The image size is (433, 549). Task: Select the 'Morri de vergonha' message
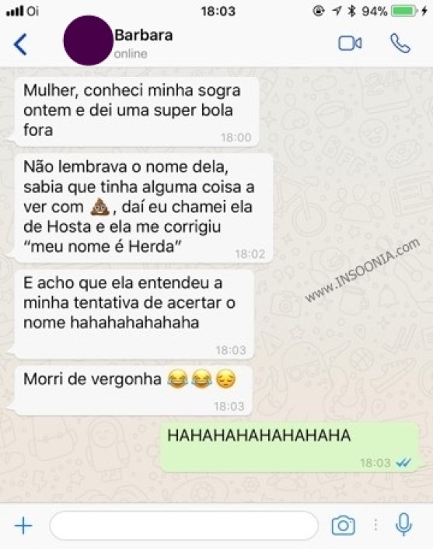coord(134,390)
